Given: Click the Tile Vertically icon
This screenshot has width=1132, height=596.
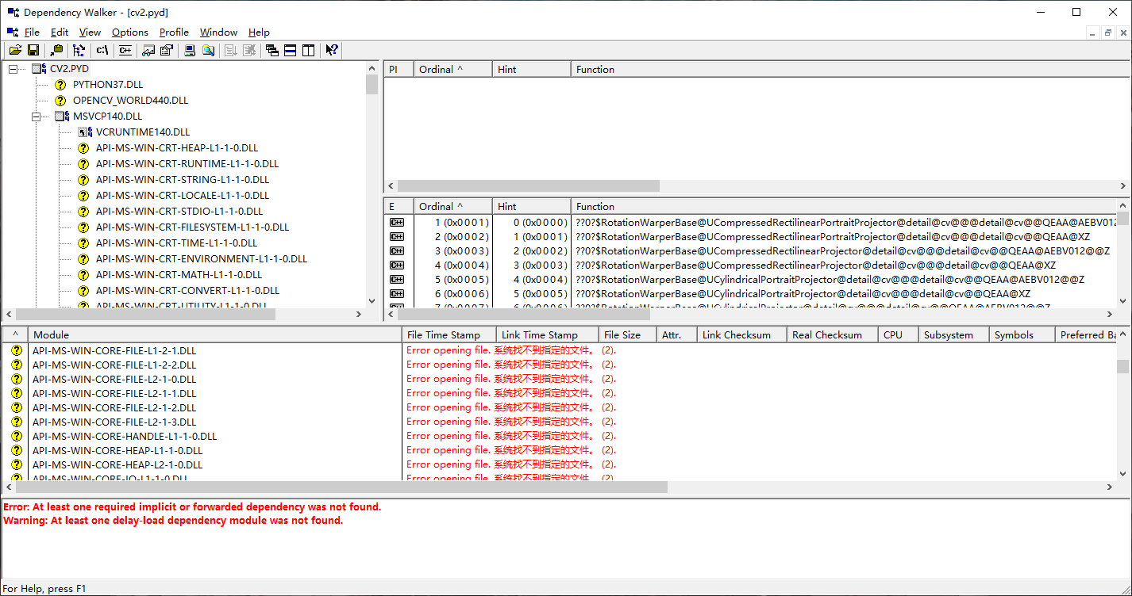Looking at the screenshot, I should tap(309, 50).
